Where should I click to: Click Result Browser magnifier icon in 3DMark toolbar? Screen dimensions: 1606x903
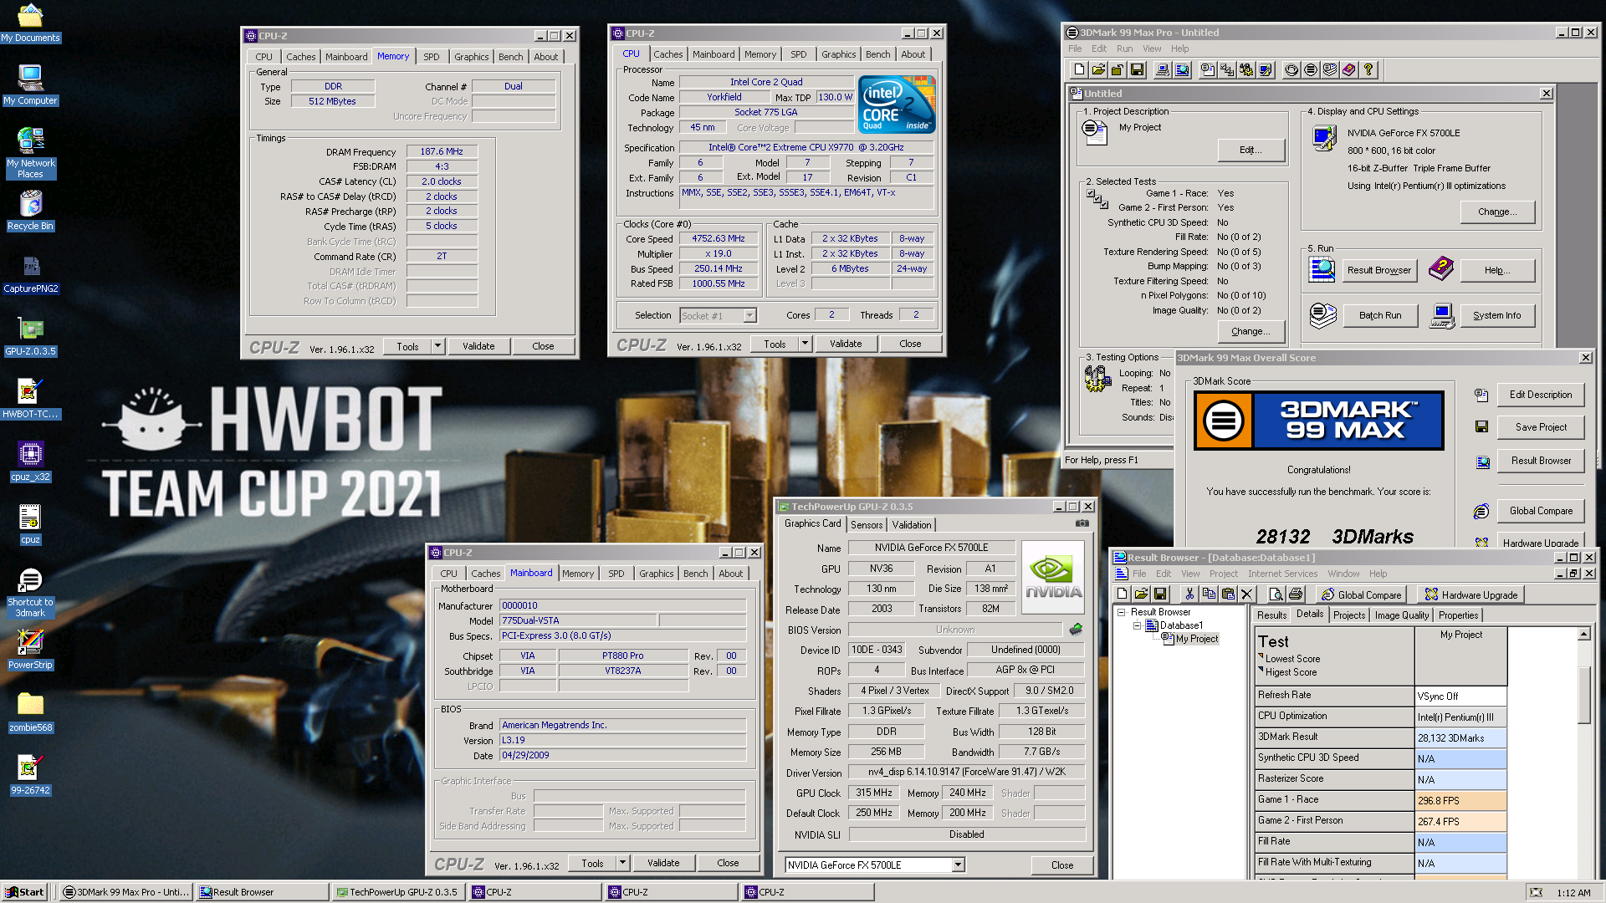(x=1182, y=69)
